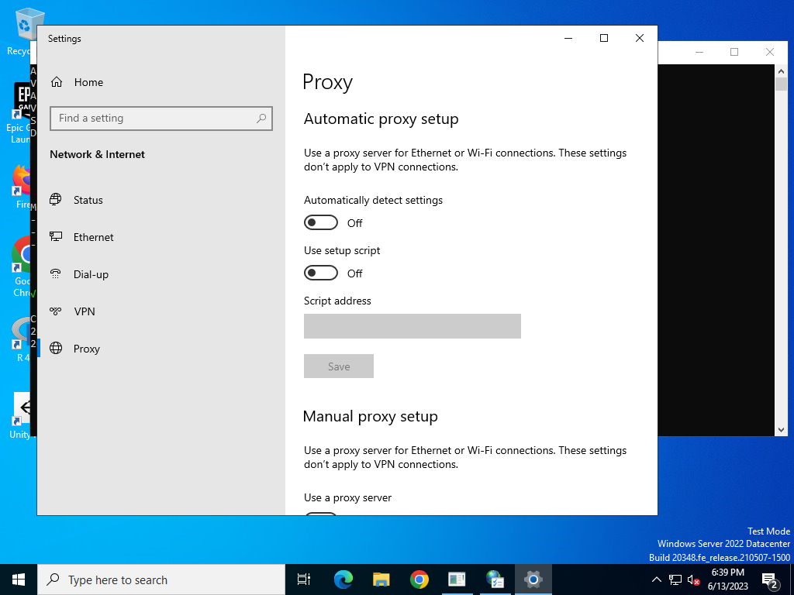Toggle Use a proxy server switch

point(321,514)
